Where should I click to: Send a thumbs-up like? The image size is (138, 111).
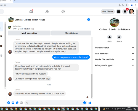(90, 103)
